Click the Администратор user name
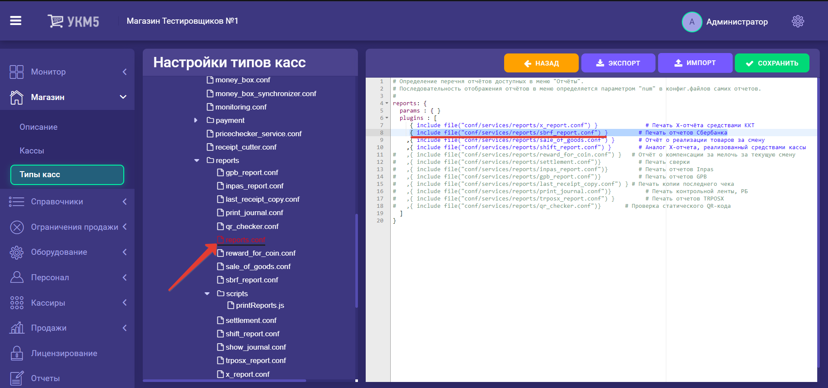Image resolution: width=828 pixels, height=388 pixels. coord(737,22)
